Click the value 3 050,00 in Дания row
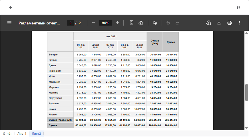Screen dimensions: 249x137 tap(140, 65)
